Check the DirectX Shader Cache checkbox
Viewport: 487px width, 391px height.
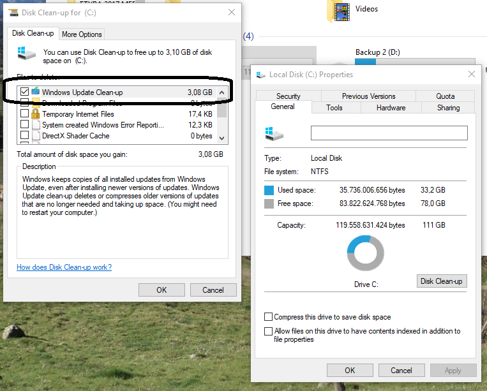[x=24, y=135]
